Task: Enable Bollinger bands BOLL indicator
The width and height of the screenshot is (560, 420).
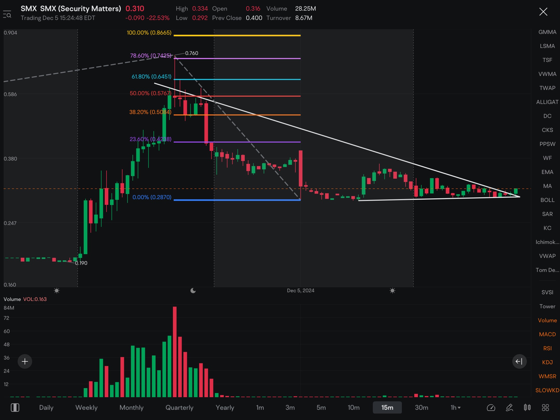Action: click(x=547, y=200)
